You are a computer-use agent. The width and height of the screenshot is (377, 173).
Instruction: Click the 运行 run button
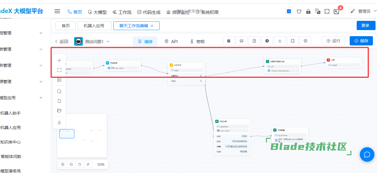(x=333, y=41)
